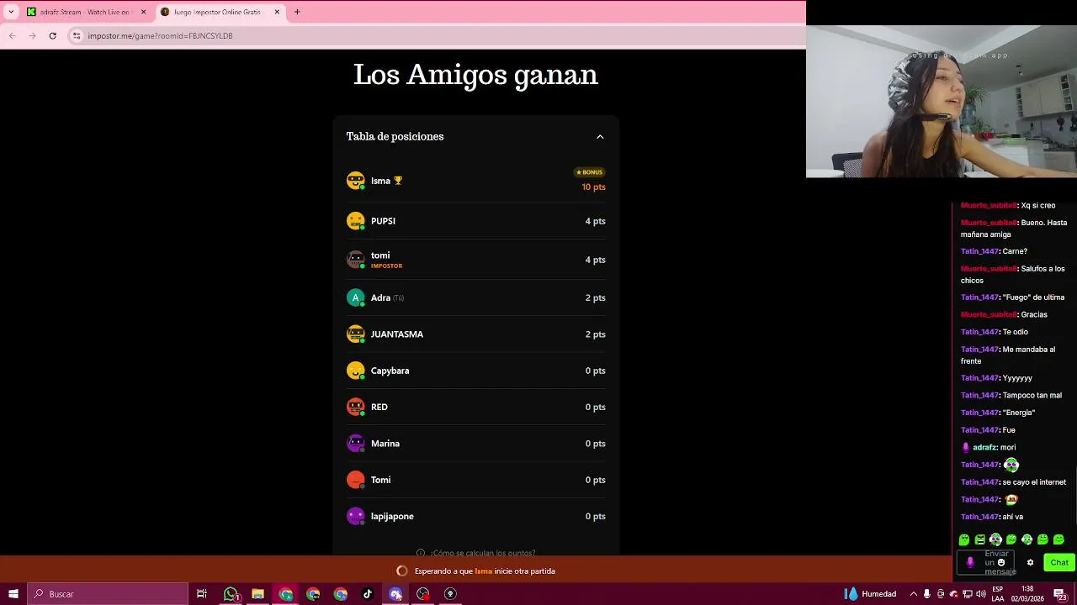Click PUPSI's avatar icon
This screenshot has width=1077, height=605.
[x=356, y=221]
